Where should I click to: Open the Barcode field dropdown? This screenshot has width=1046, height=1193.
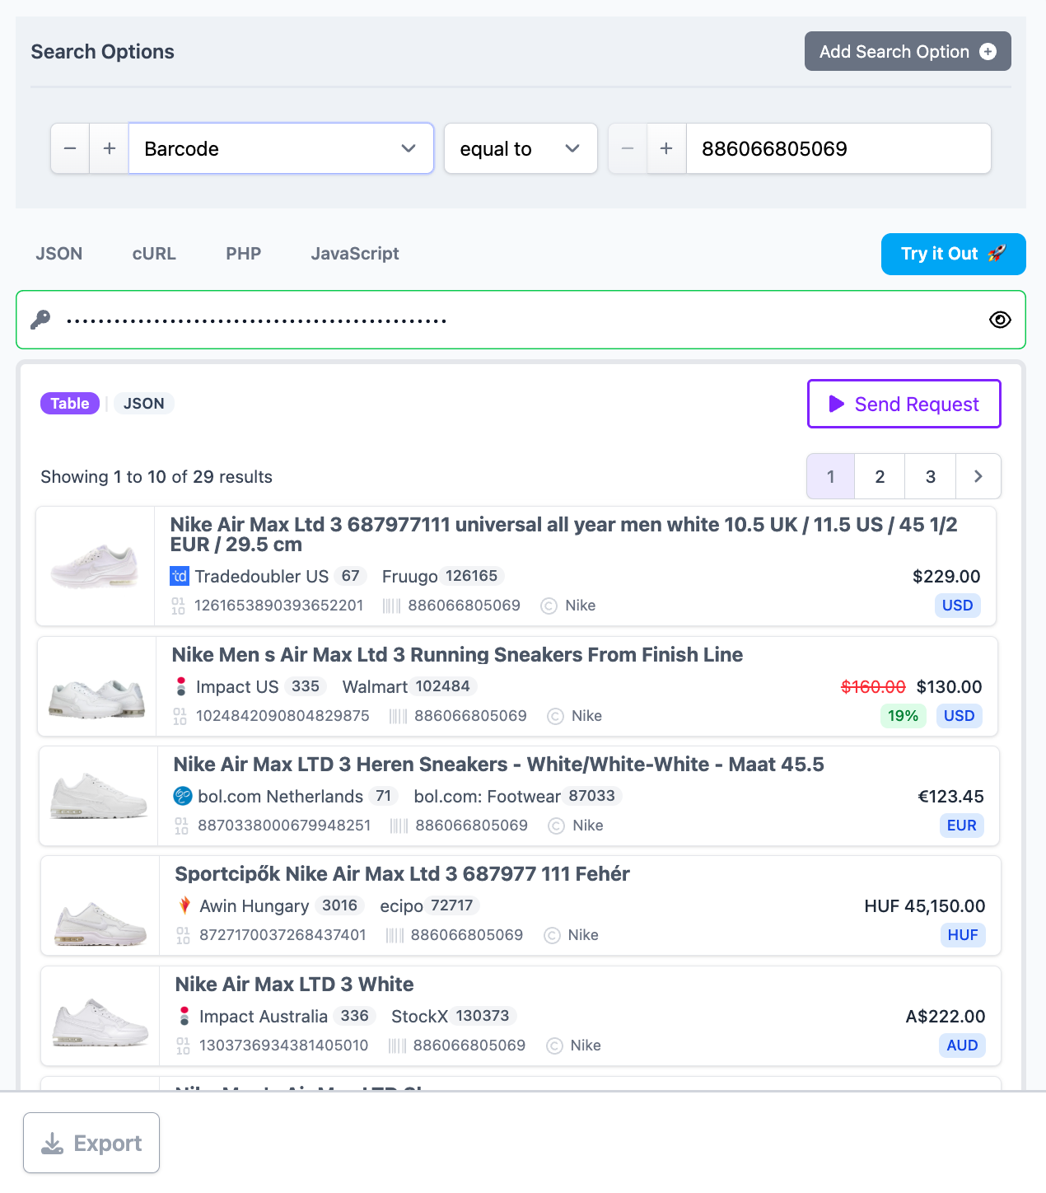281,148
